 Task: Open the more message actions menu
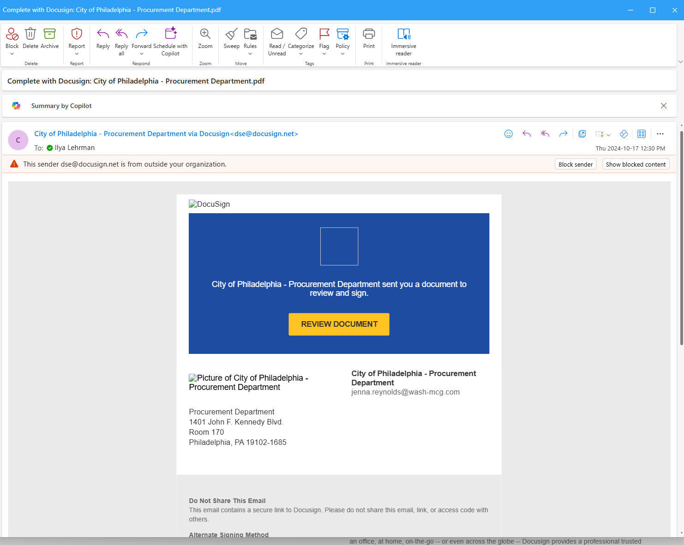pos(660,134)
